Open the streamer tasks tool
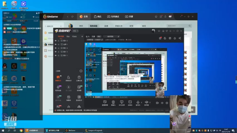 [x=79, y=78]
